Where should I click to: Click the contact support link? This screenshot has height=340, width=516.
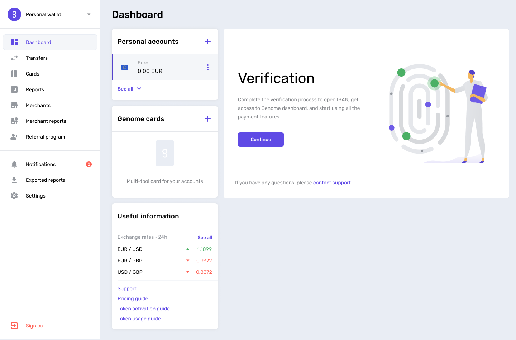(x=332, y=183)
